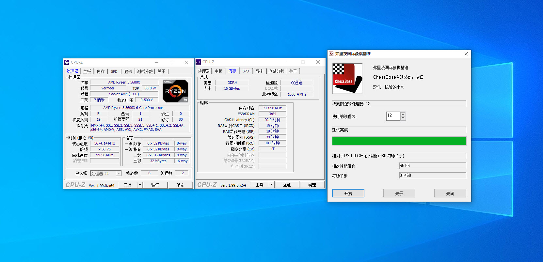Open the 显卡 tab in left CPU-Z window
This screenshot has height=262, width=543.
pyautogui.click(x=128, y=71)
